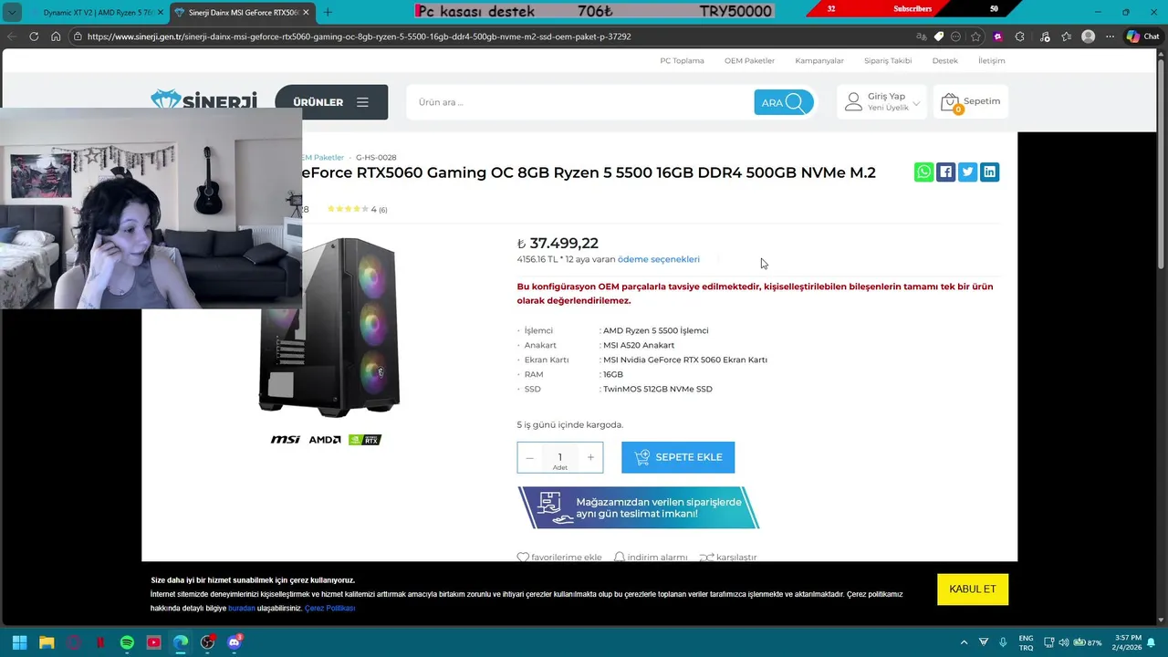The width and height of the screenshot is (1168, 657).
Task: Click translate icon in address bar
Action: click(922, 36)
